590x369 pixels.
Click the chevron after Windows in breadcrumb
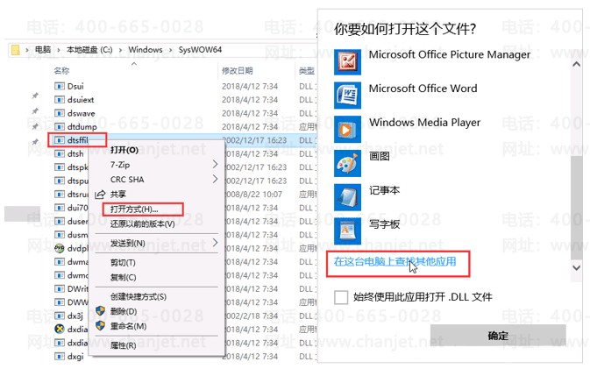click(170, 50)
